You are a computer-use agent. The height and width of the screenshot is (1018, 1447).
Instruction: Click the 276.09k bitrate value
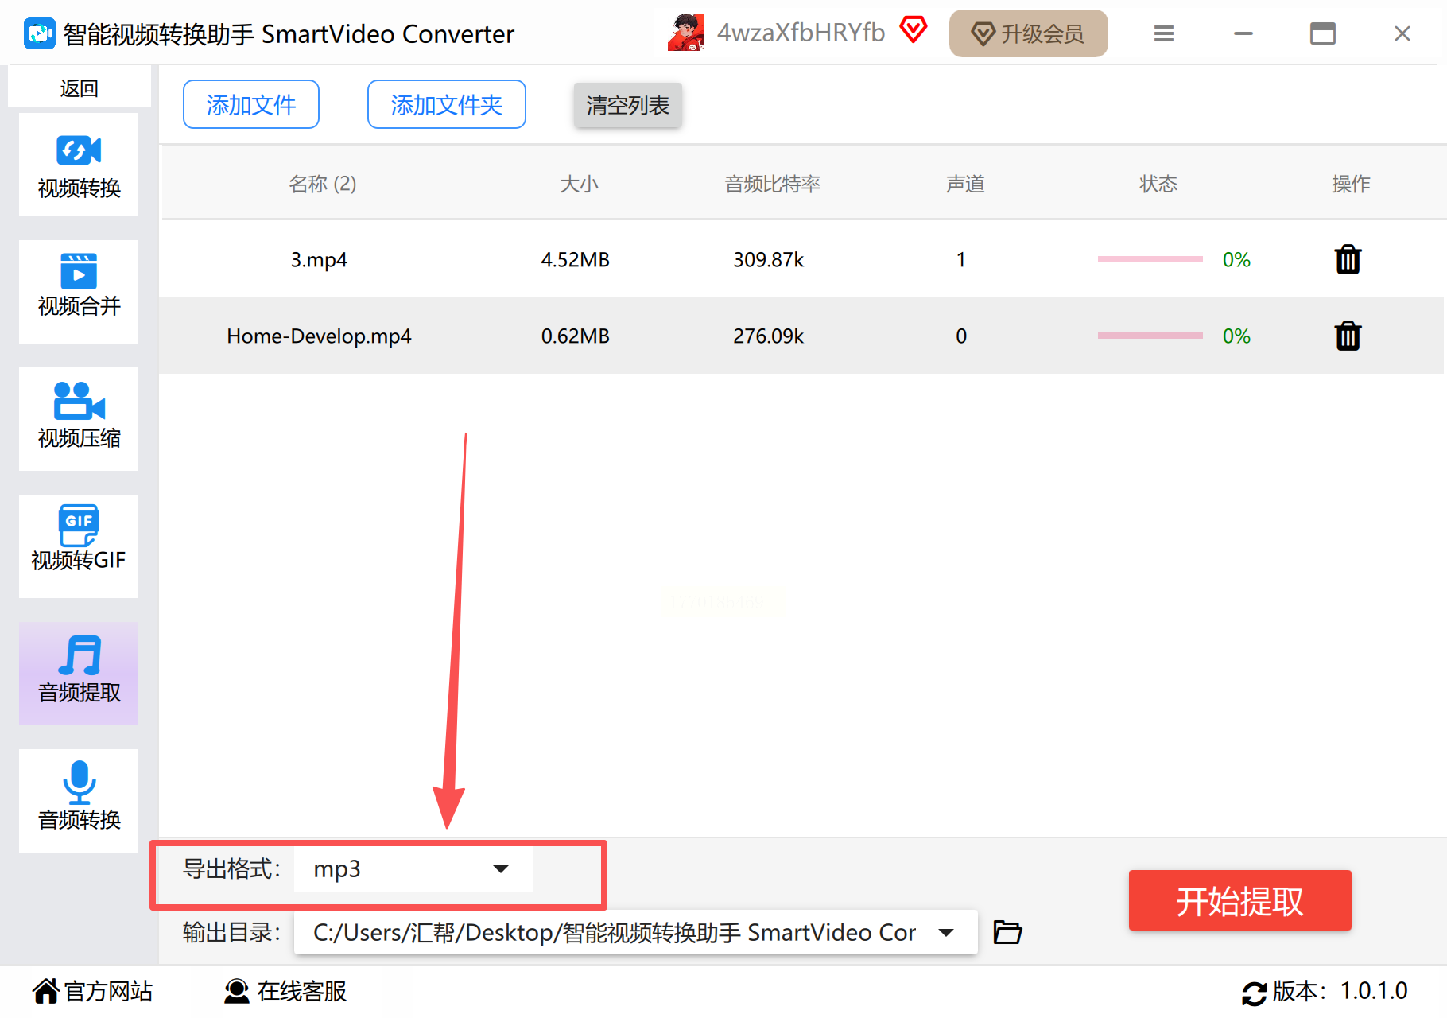point(768,336)
